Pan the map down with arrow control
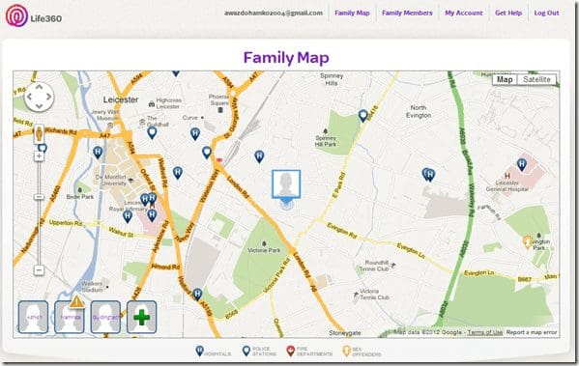Image resolution: width=579 pixels, height=366 pixels. pos(39,106)
